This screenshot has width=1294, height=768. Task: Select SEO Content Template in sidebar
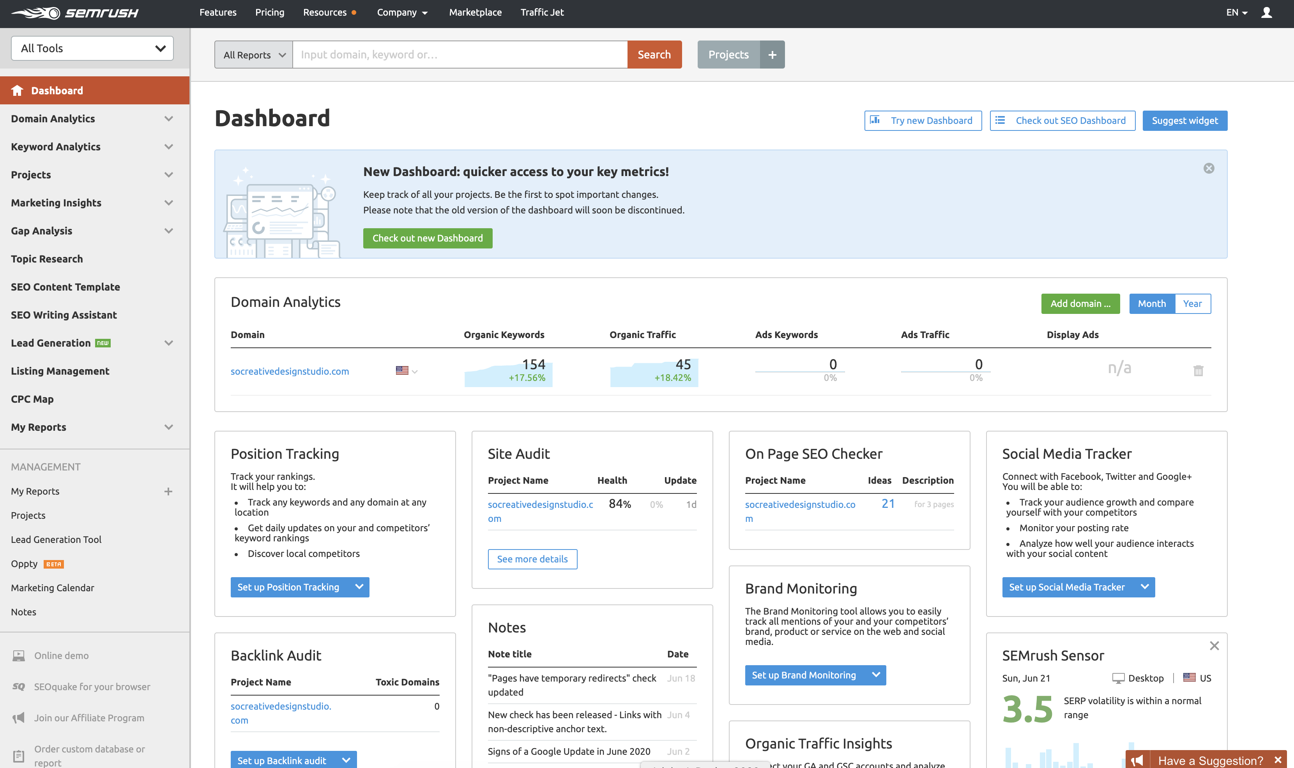point(66,287)
